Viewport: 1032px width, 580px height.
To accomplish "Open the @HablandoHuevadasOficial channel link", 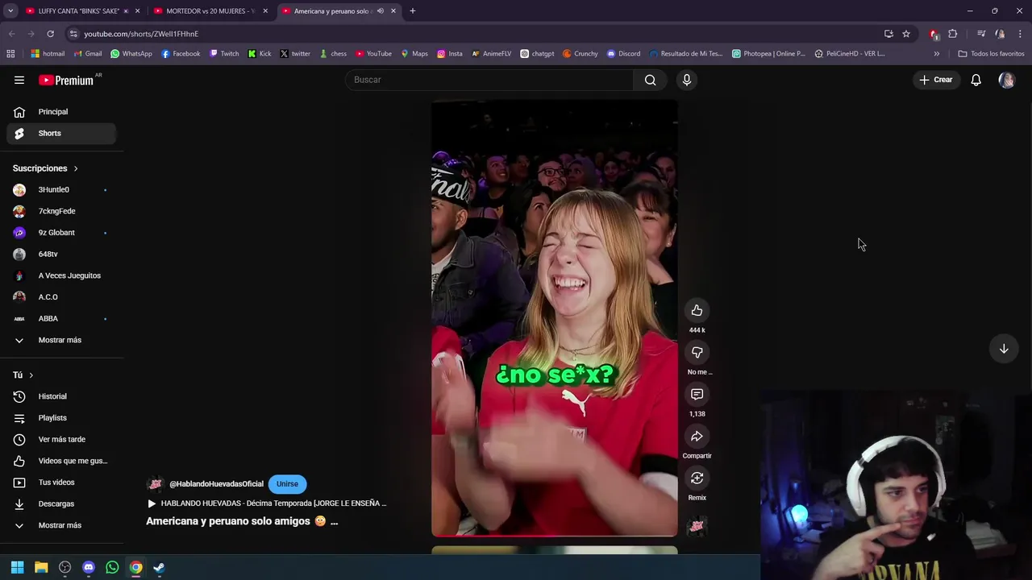I will [x=216, y=484].
